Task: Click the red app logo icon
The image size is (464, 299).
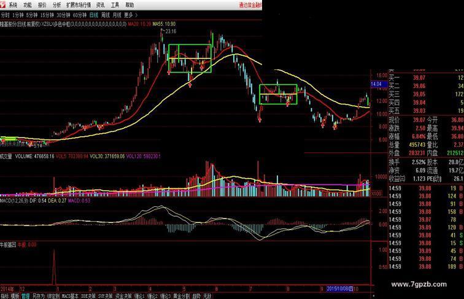Action: click(x=3, y=4)
